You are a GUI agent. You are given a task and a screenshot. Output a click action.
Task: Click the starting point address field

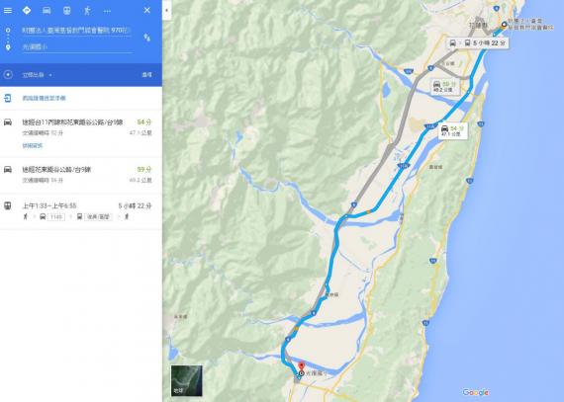pyautogui.click(x=76, y=31)
